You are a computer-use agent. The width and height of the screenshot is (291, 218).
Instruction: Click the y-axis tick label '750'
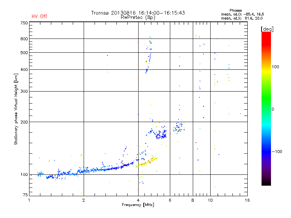coord(24,23)
